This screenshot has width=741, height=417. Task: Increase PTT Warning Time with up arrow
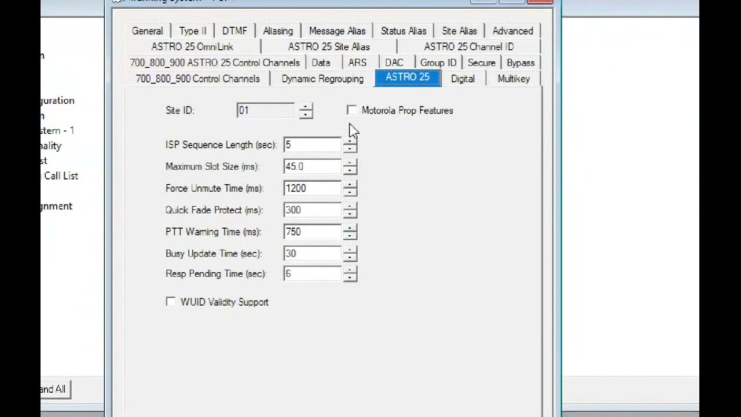(x=350, y=228)
